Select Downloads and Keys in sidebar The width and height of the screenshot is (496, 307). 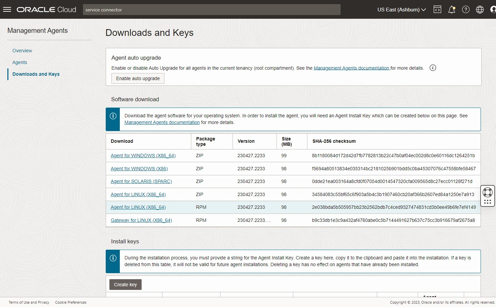point(36,74)
